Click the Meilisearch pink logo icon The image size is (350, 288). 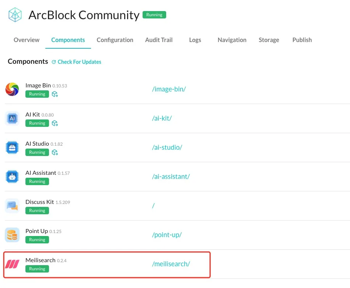coord(12,264)
